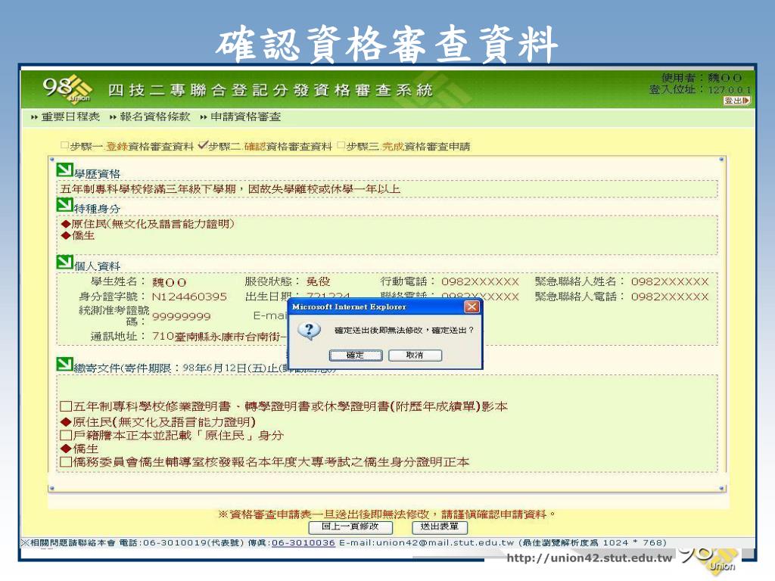The width and height of the screenshot is (775, 581).
Task: Close the Microsoft Internet Explorer dialog
Action: click(x=472, y=307)
